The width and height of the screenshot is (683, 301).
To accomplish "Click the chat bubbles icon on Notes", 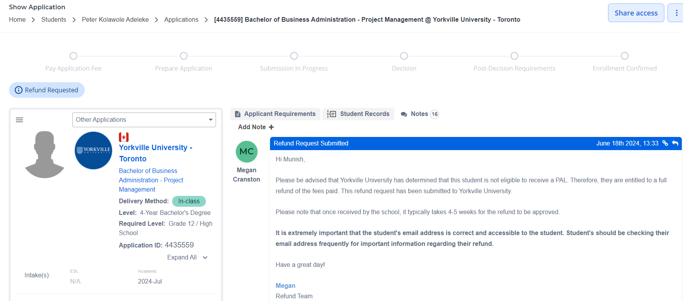I will pyautogui.click(x=404, y=114).
